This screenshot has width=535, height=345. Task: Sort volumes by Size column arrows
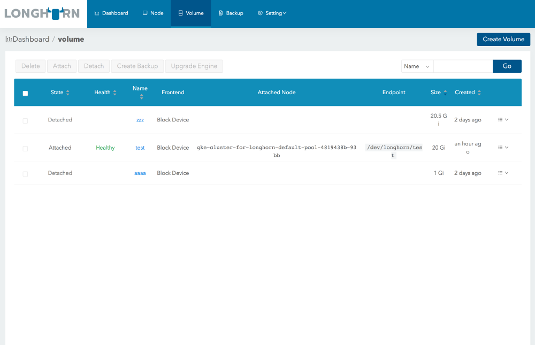coord(445,93)
